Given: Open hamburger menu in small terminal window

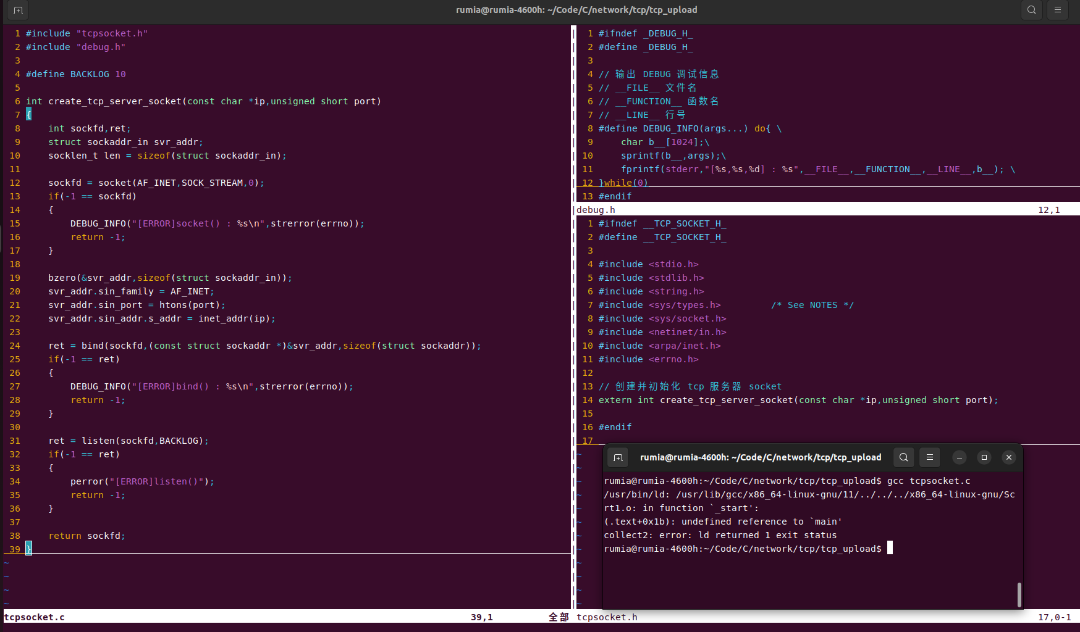Looking at the screenshot, I should pyautogui.click(x=930, y=457).
